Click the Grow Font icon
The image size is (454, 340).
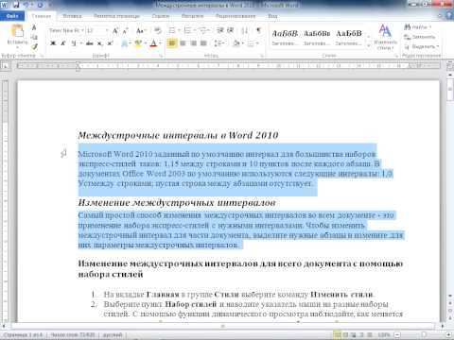115,31
